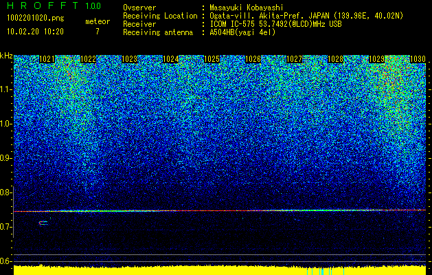Image resolution: width=432 pixels, height=275 pixels.
Task: Click the observer name Masayuki Kobayashi
Action: [247, 8]
